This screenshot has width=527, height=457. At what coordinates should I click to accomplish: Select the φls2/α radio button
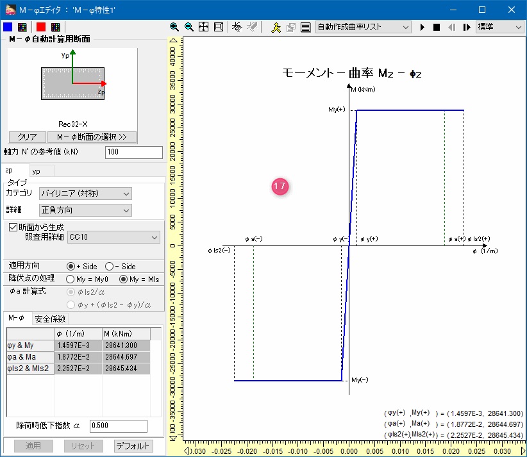coord(71,292)
